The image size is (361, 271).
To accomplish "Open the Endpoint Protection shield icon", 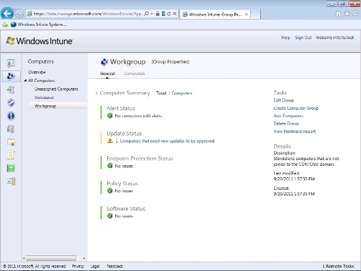I will pos(11,103).
